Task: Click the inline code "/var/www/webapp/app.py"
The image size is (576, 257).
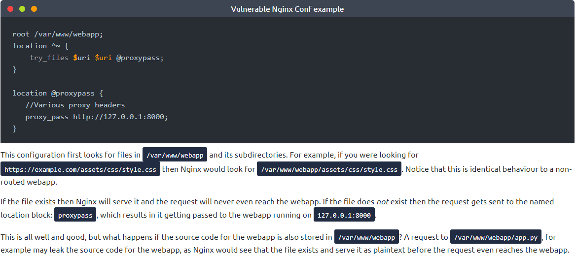Action: [496, 238]
